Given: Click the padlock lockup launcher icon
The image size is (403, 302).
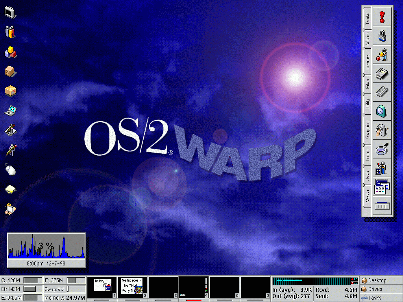Looking at the screenshot, I should point(382,36).
